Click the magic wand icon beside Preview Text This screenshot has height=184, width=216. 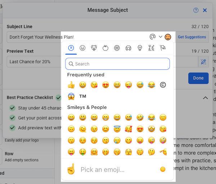click(203, 62)
